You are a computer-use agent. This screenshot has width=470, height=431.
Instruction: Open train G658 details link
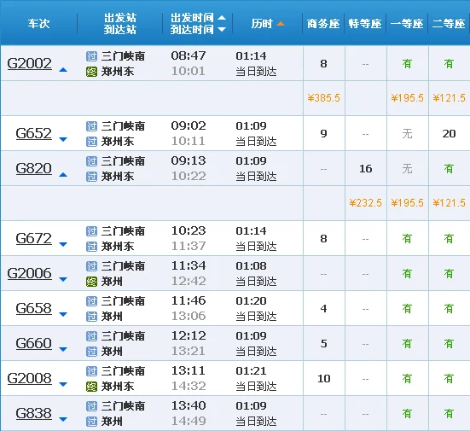tap(33, 308)
